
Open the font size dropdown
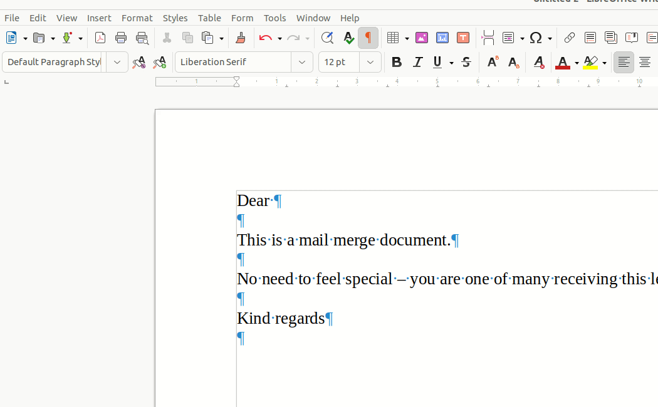tap(370, 63)
